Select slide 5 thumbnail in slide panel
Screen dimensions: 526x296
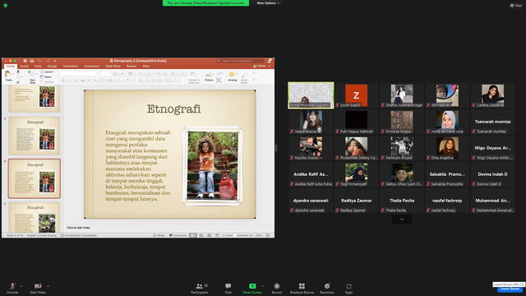(35, 217)
